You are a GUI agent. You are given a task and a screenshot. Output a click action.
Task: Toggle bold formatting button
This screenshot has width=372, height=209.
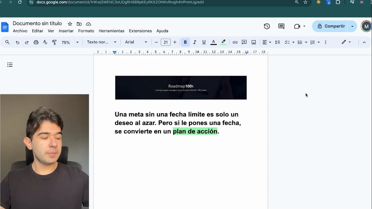click(x=185, y=42)
